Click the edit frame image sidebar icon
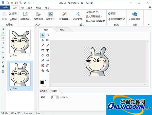The height and width of the screenshot is (115, 152). 3,57
